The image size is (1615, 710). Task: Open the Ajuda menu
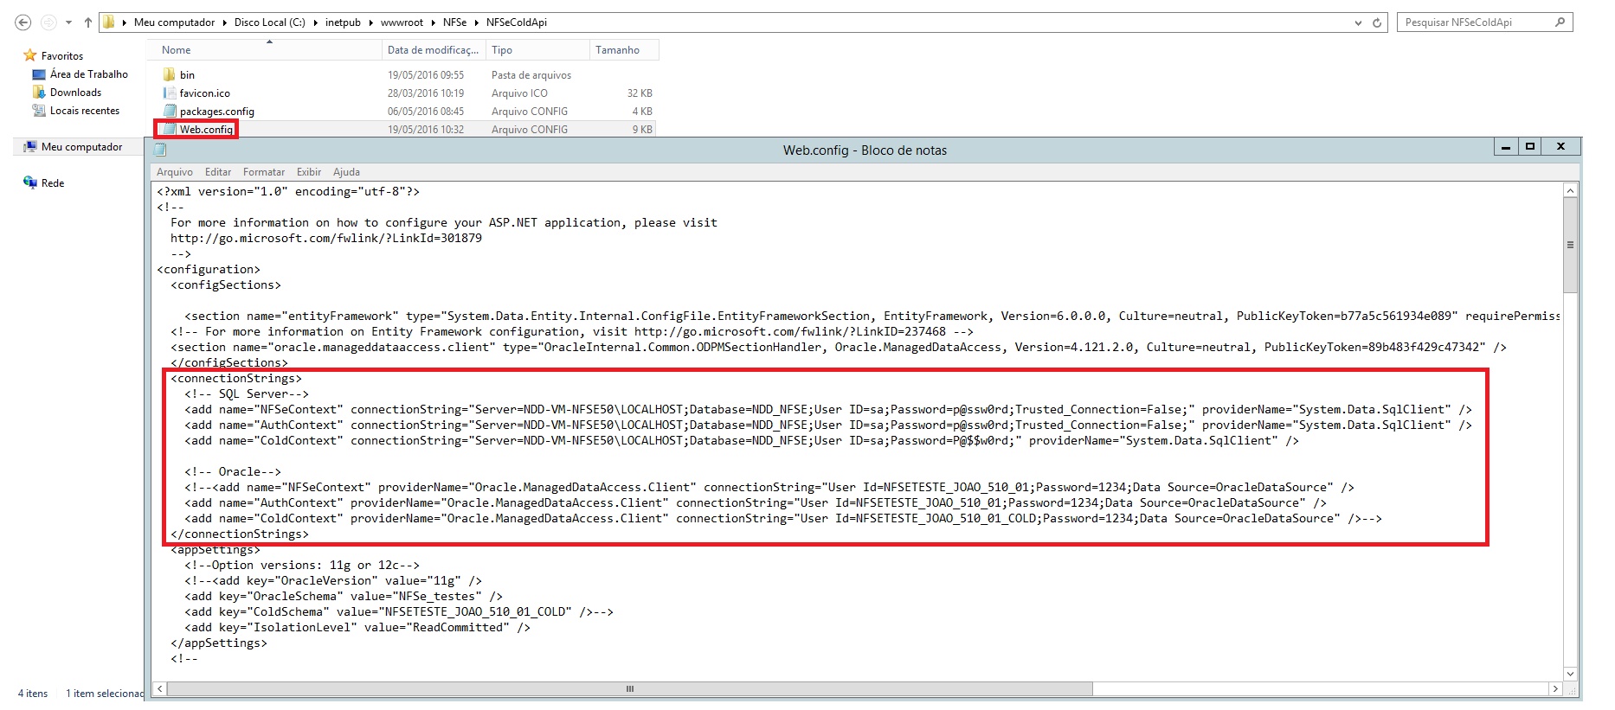pyautogui.click(x=346, y=172)
